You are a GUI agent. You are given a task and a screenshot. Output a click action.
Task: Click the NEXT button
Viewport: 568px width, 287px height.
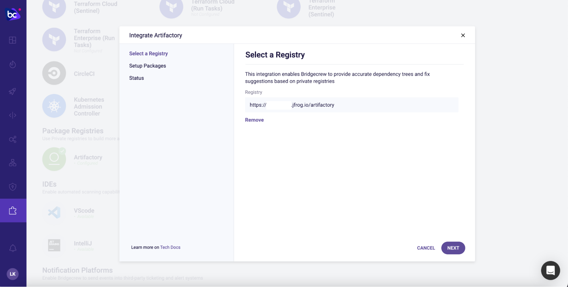pos(453,248)
